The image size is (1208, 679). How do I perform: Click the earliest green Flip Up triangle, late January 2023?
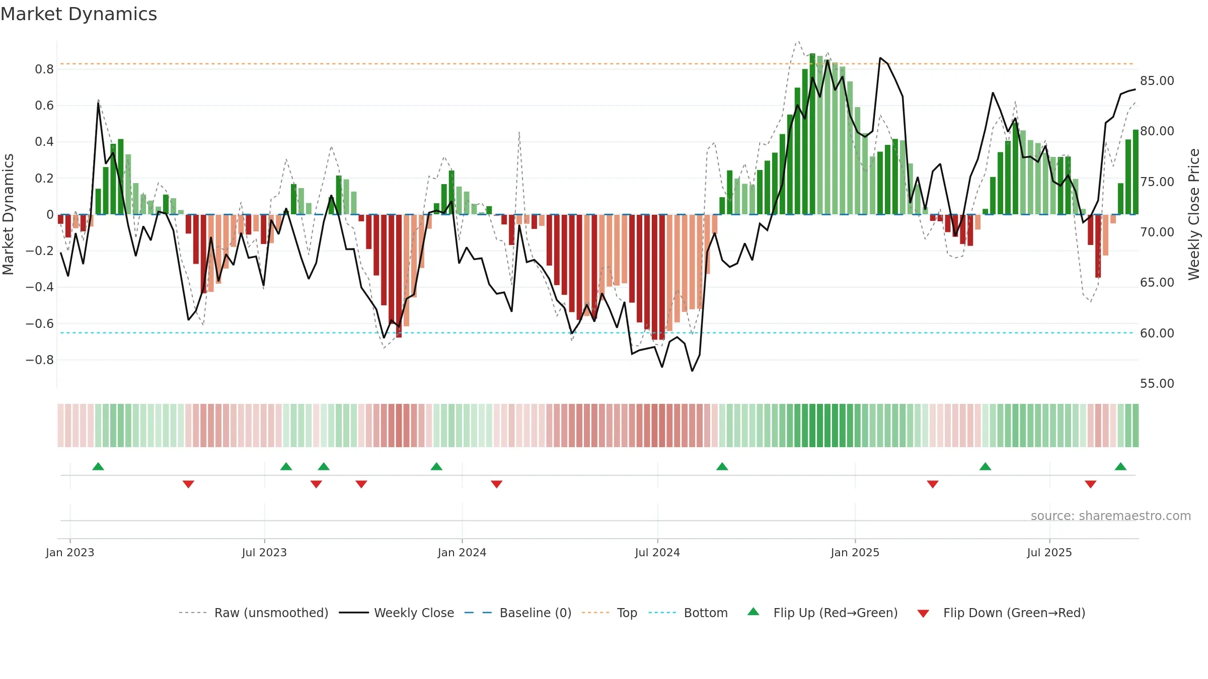point(98,466)
